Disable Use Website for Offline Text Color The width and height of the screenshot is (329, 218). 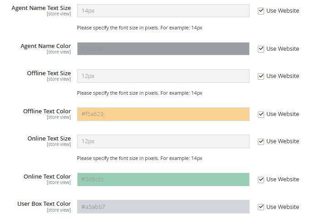click(x=261, y=114)
